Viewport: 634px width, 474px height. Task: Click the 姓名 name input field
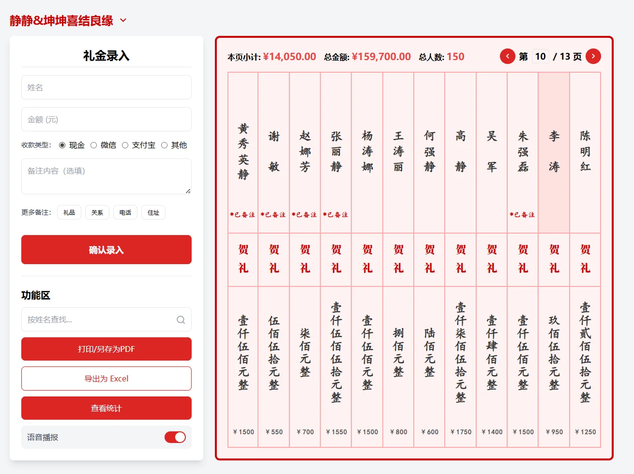106,87
